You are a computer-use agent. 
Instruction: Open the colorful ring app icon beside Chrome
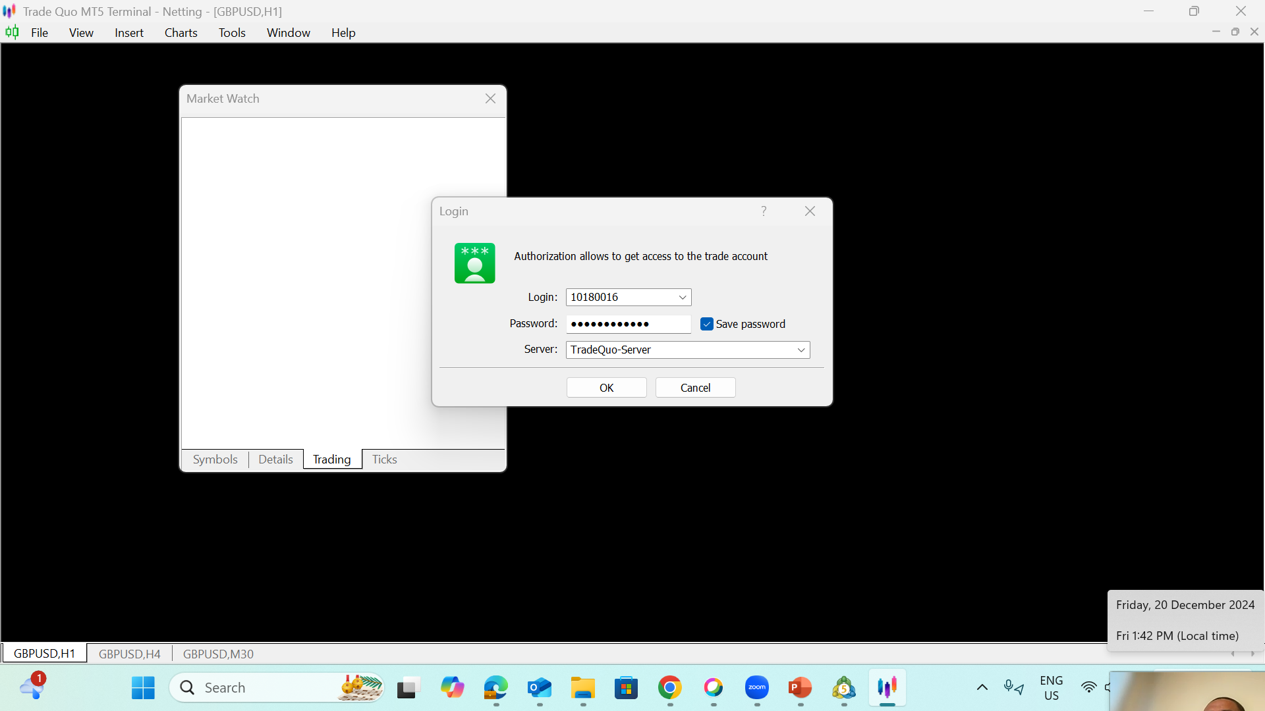tap(713, 688)
